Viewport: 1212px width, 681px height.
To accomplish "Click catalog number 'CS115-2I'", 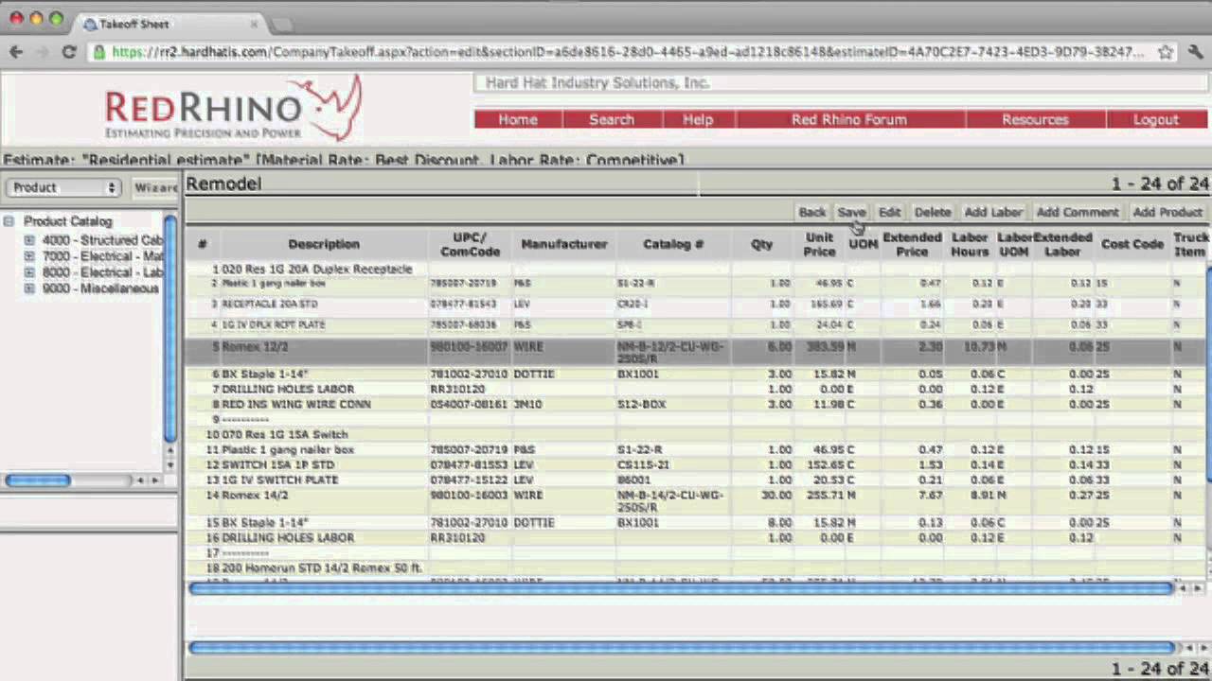I will (644, 464).
